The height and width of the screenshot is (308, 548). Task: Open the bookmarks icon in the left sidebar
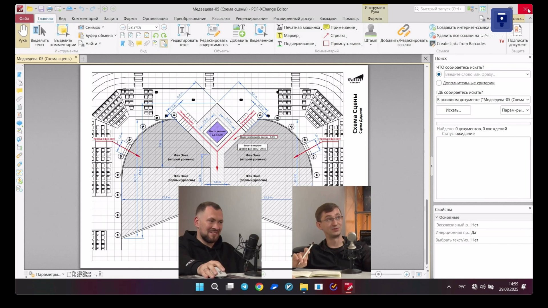pyautogui.click(x=19, y=75)
